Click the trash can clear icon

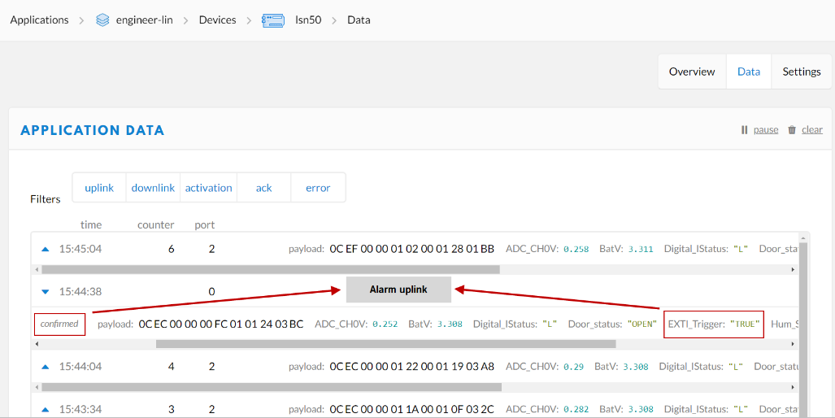pyautogui.click(x=792, y=129)
